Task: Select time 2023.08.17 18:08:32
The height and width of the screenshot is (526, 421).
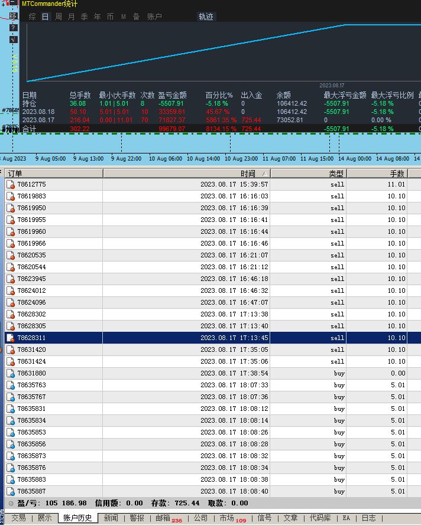Action: click(x=235, y=456)
